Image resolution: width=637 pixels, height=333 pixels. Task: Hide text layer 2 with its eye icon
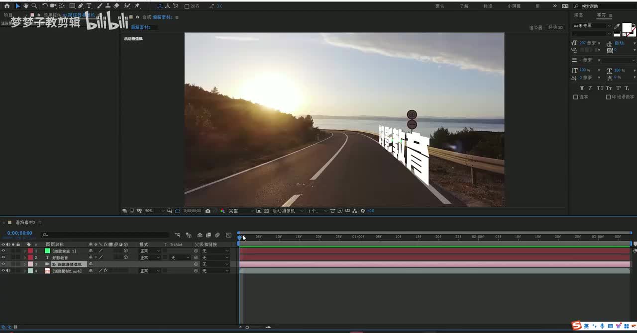coord(3,257)
